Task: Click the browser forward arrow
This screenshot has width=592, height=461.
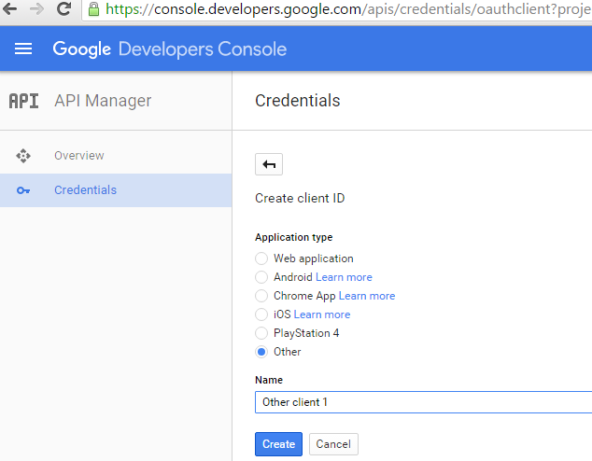Action: coord(36,9)
